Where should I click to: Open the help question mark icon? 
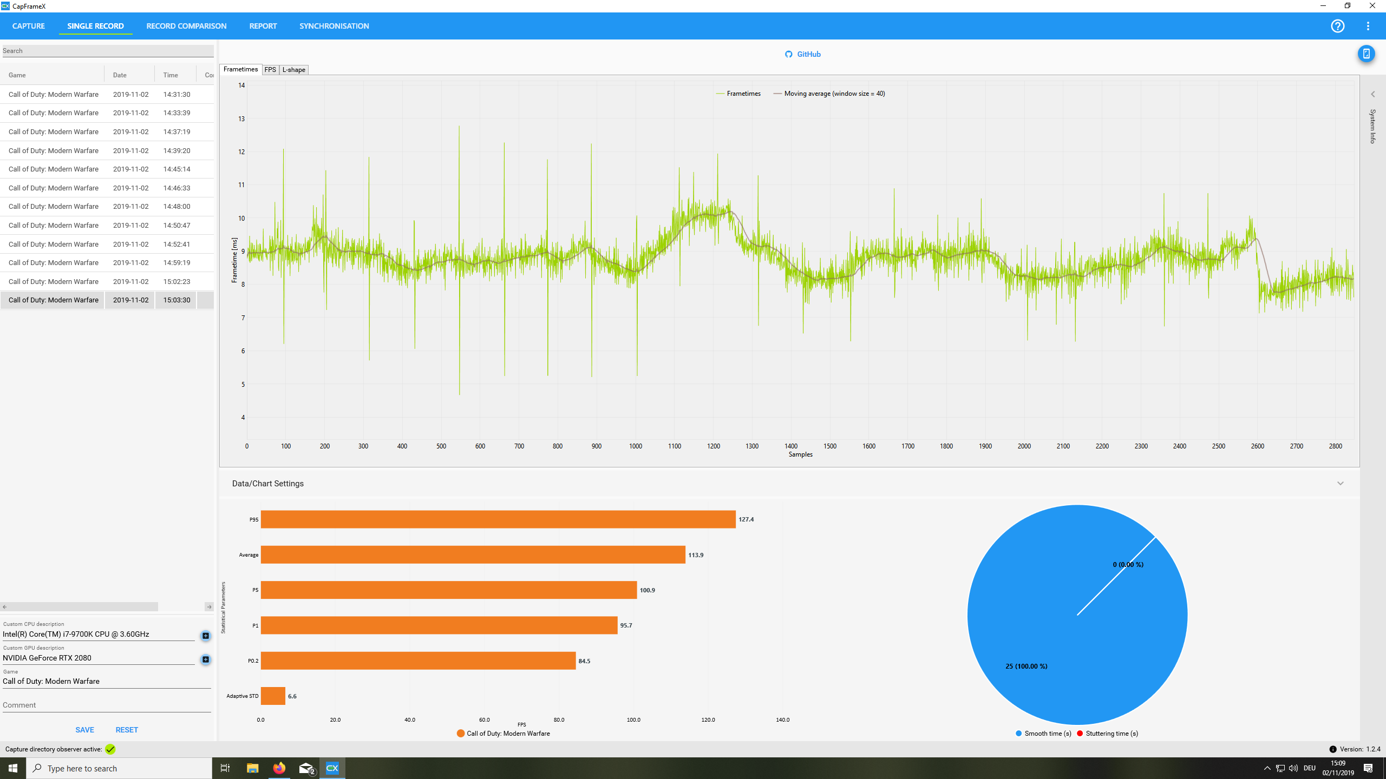click(1337, 26)
